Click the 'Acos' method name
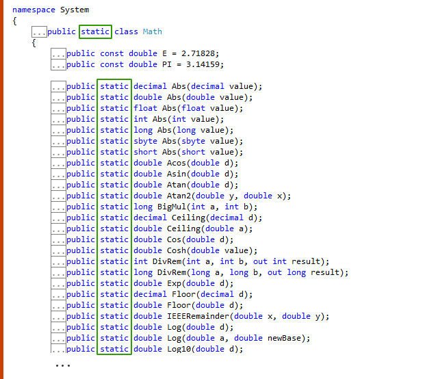The image size is (438, 379). pos(177,163)
